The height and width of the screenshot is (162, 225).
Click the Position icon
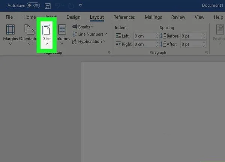pos(220,29)
